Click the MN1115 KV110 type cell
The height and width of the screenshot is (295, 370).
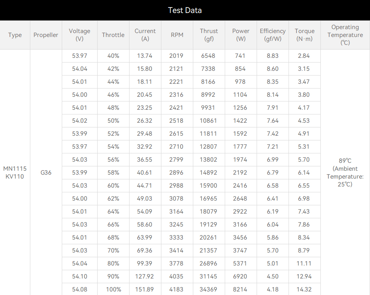pos(15,172)
